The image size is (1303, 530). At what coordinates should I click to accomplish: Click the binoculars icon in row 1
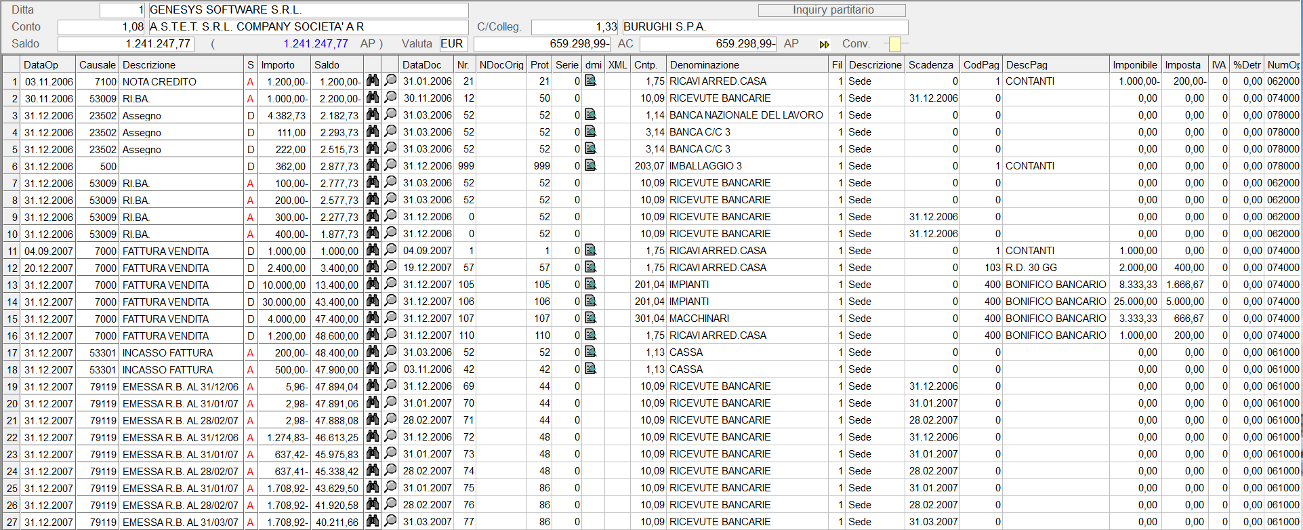[372, 81]
